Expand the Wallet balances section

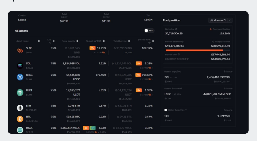click(x=186, y=110)
